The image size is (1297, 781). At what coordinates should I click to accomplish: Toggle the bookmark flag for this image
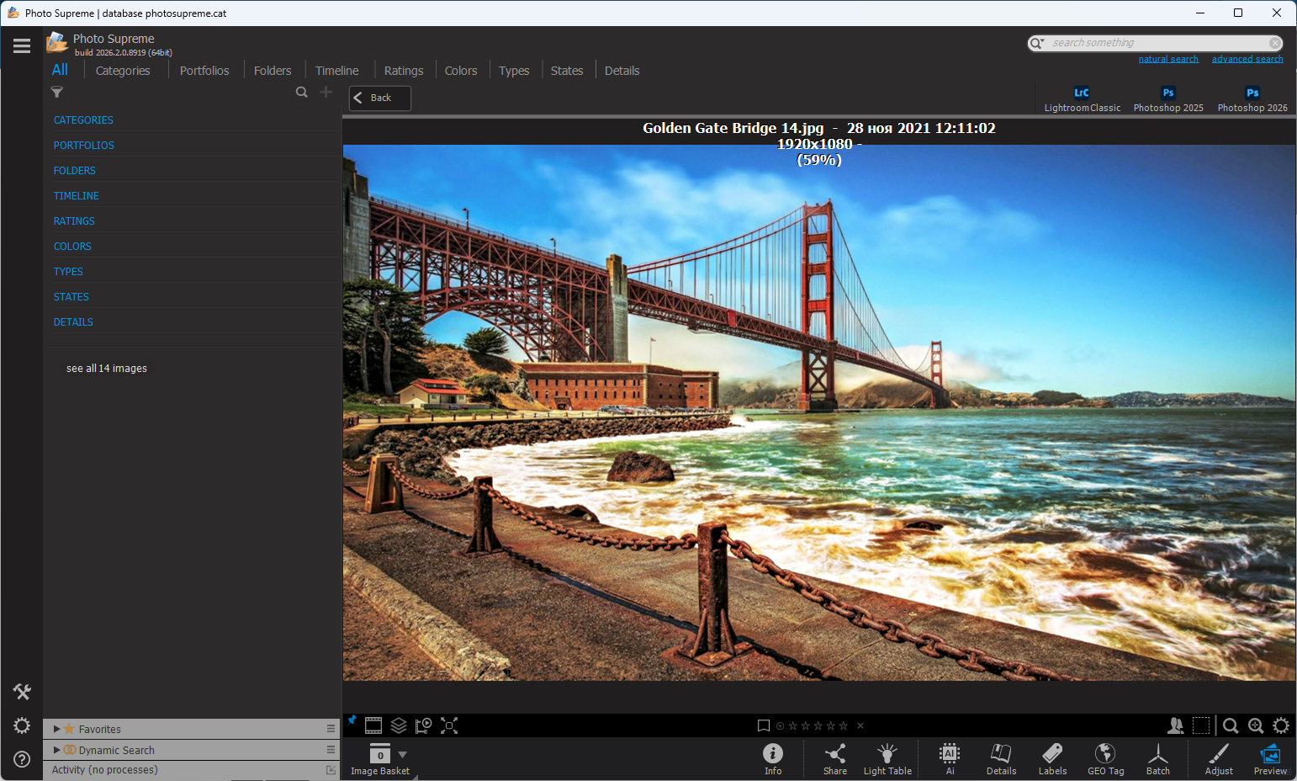point(764,725)
